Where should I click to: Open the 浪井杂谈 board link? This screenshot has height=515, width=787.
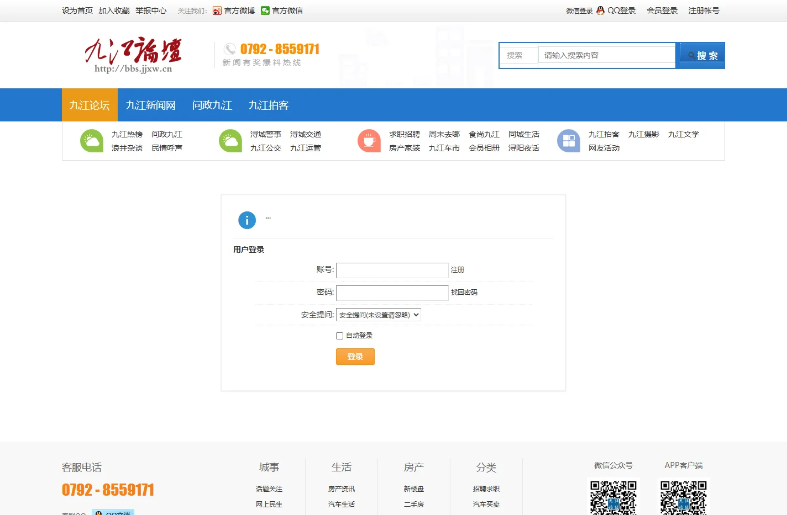127,148
